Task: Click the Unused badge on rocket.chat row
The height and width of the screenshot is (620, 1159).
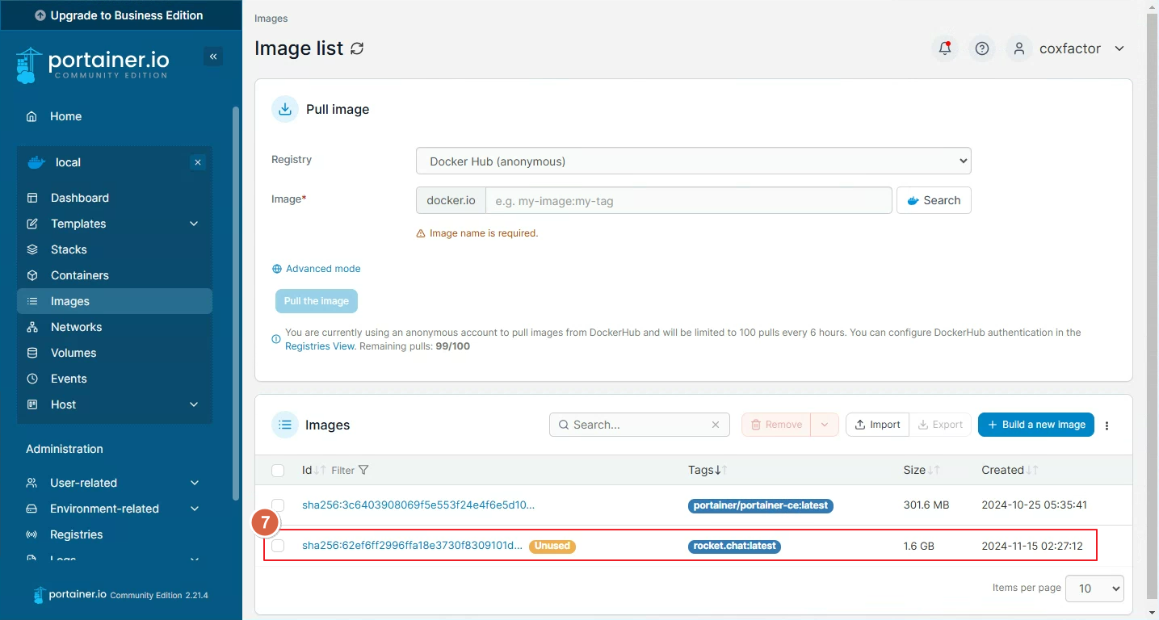Action: (552, 546)
